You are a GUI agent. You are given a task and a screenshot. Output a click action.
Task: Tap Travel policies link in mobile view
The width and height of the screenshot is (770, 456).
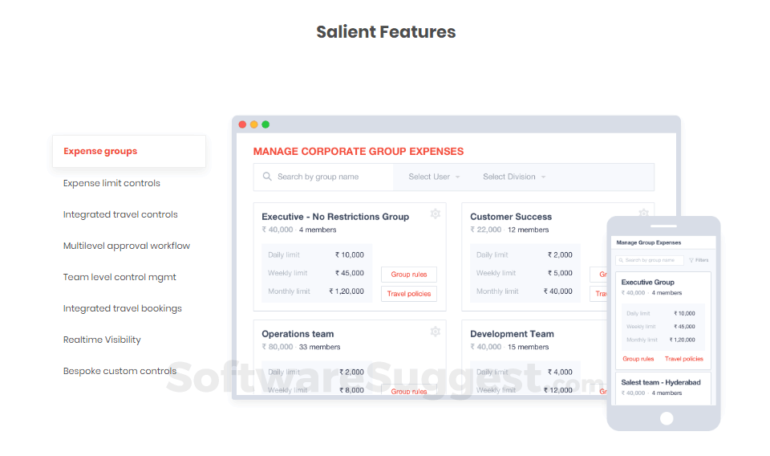(684, 359)
